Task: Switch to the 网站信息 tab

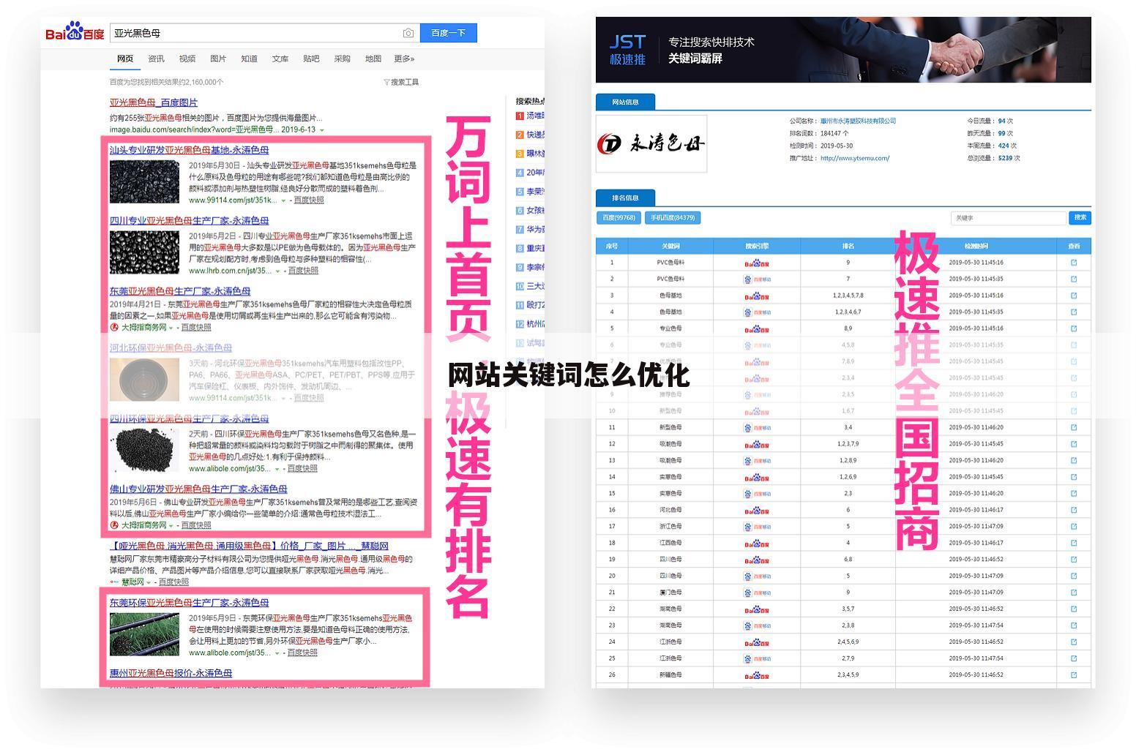Action: click(626, 102)
